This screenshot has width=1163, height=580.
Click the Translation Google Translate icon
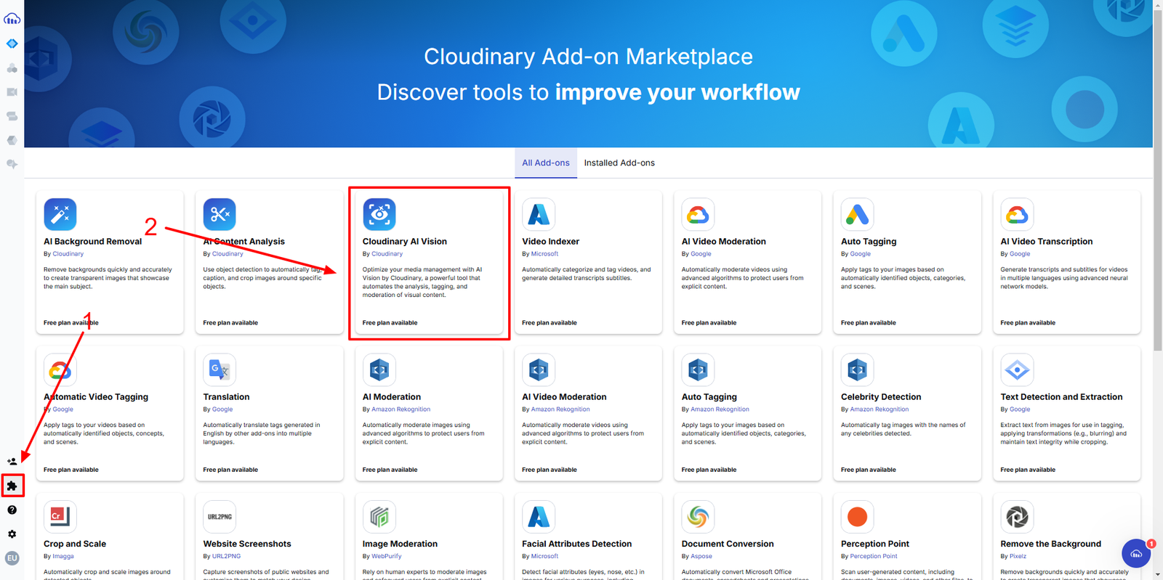220,369
